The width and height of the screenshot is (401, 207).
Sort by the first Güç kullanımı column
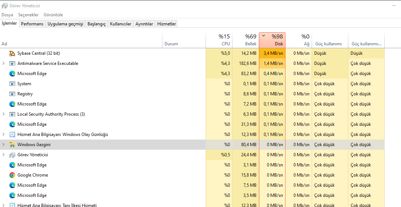pos(330,40)
